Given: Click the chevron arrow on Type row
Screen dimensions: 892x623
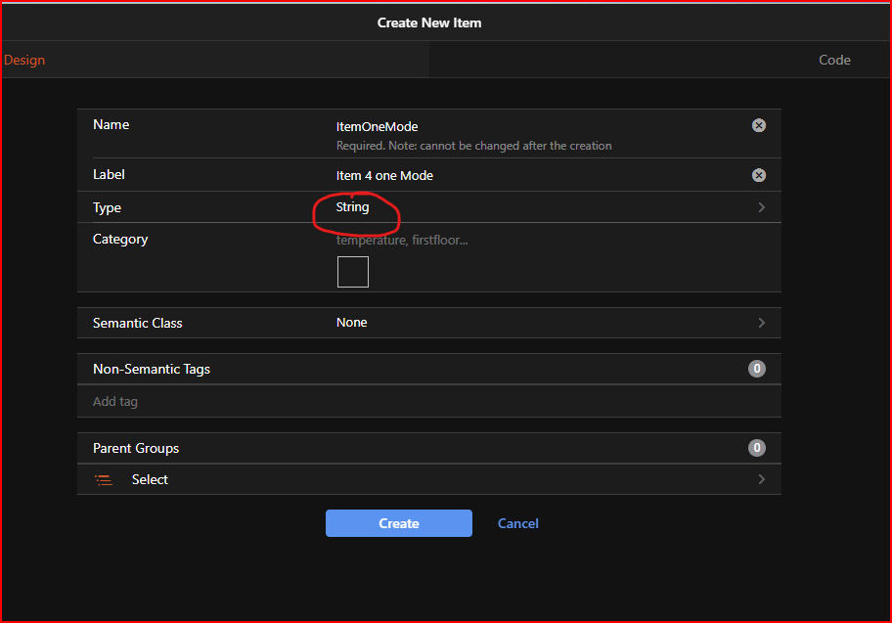Looking at the screenshot, I should (x=761, y=207).
